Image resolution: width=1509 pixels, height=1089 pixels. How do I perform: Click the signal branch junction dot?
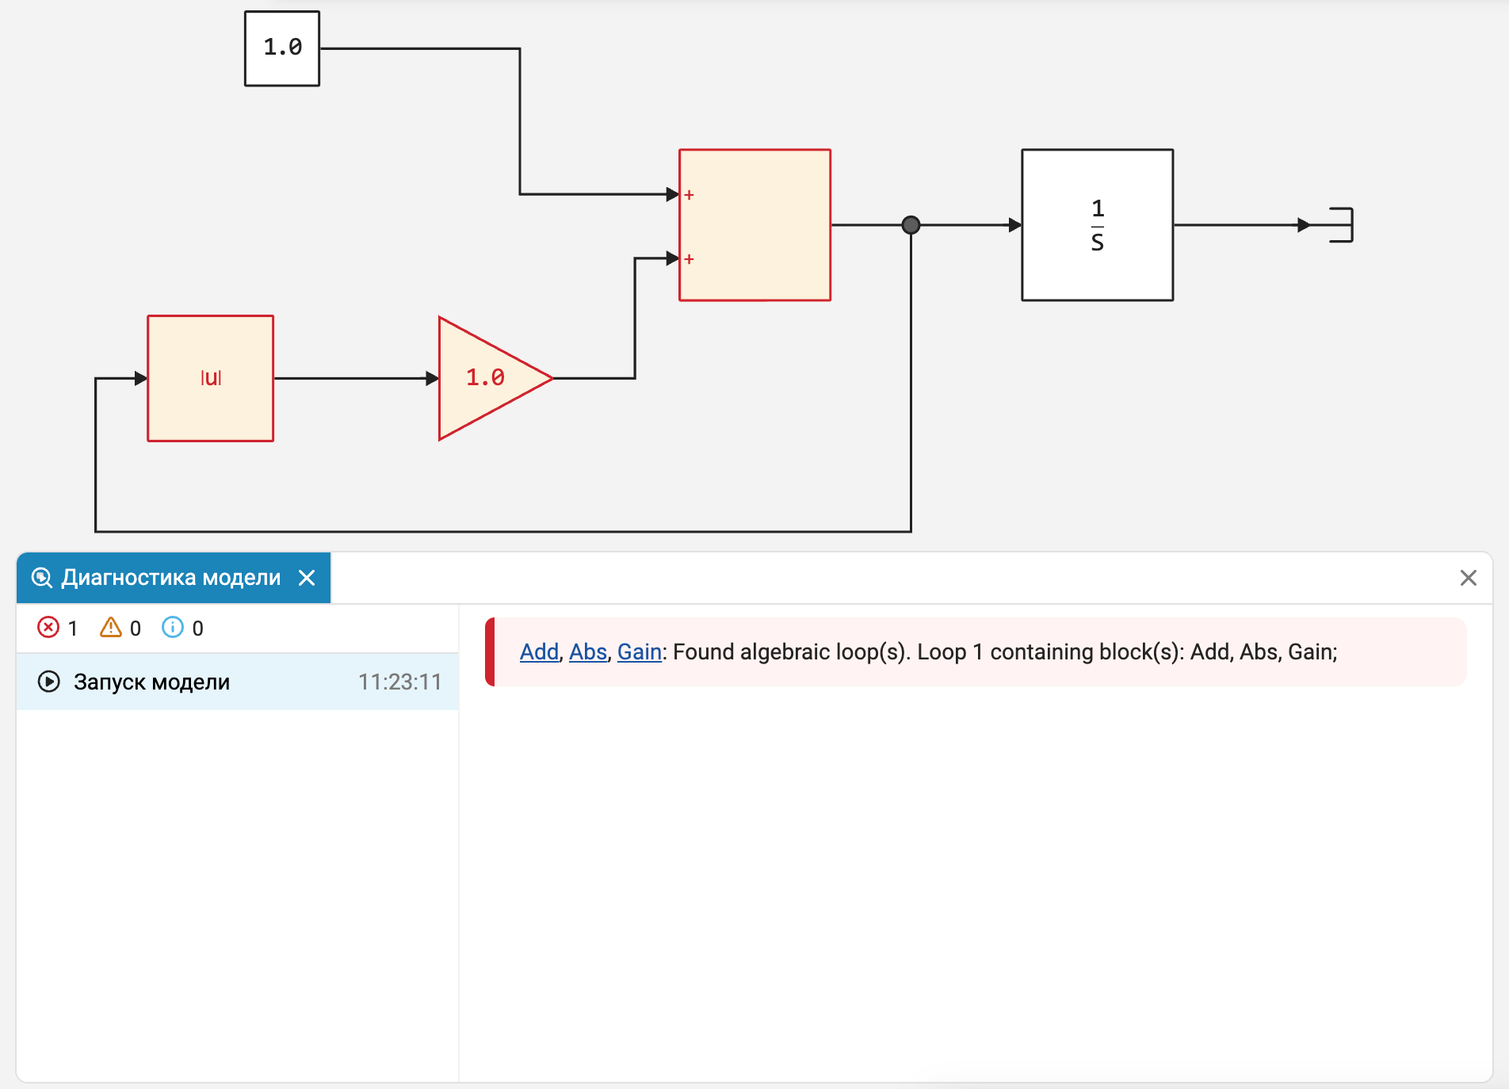pyautogui.click(x=911, y=225)
